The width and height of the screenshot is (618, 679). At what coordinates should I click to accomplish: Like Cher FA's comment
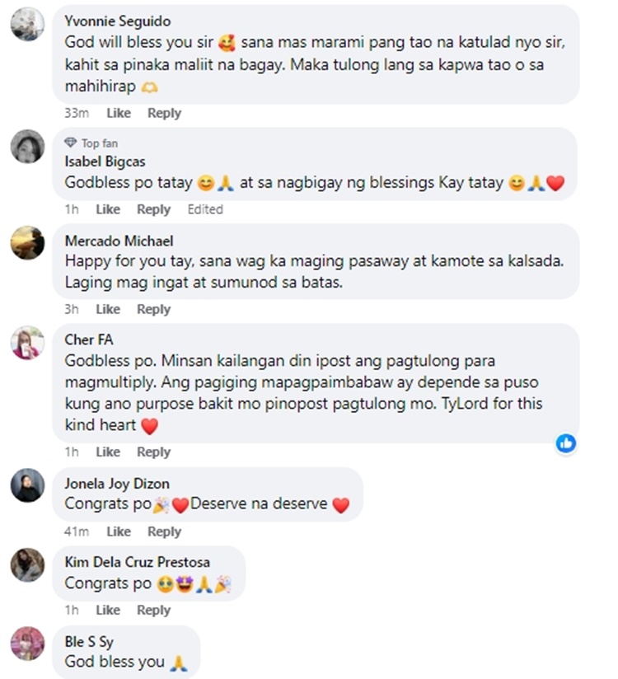108,452
